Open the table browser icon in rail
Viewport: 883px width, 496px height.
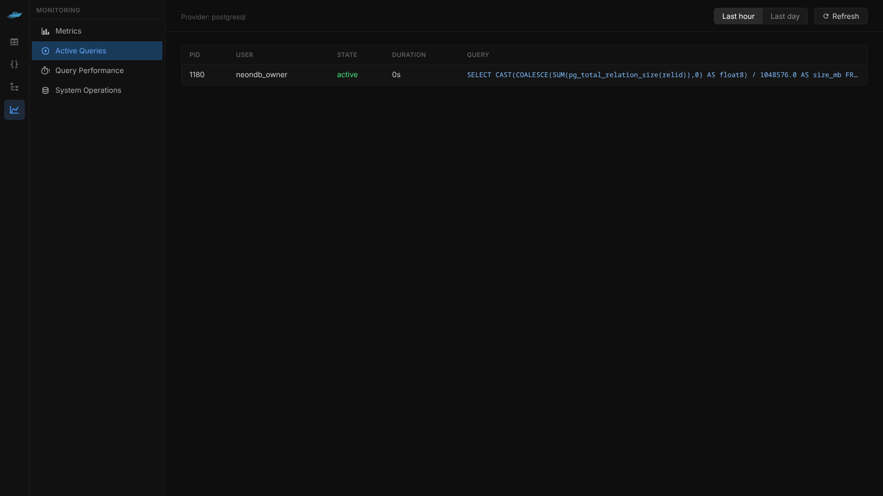14,42
